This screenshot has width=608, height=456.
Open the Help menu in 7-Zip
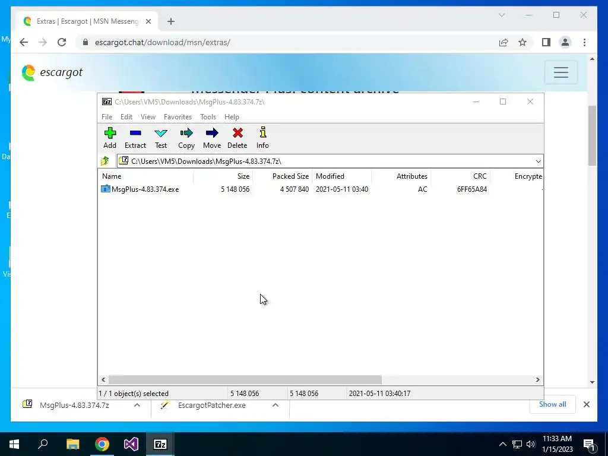pyautogui.click(x=232, y=117)
